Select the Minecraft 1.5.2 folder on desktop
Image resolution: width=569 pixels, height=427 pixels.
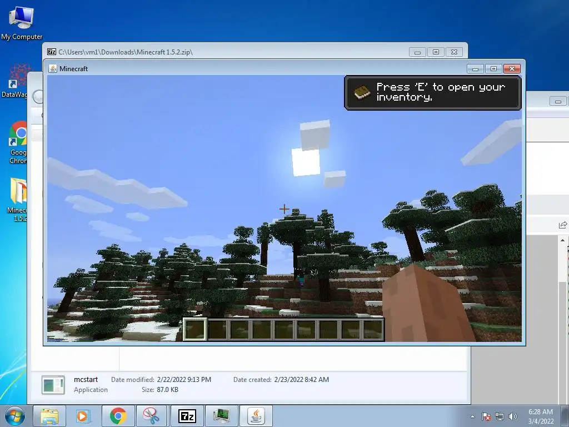click(17, 200)
